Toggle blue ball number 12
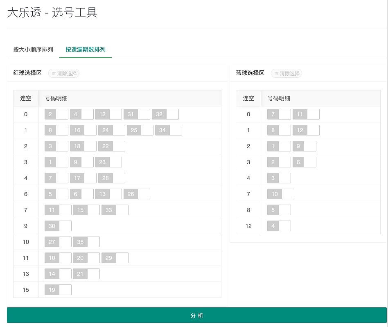Viewport: 388px width, 327px height. [x=306, y=130]
